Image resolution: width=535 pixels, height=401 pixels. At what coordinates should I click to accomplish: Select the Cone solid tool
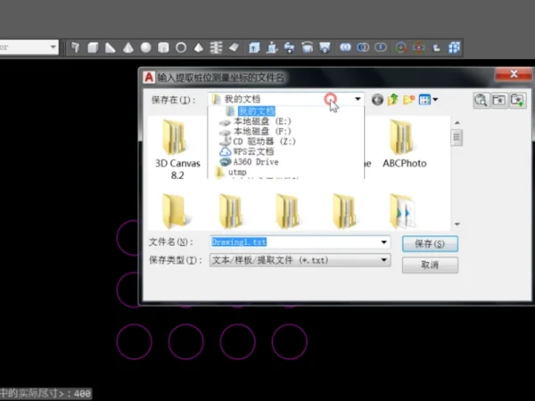tap(128, 47)
